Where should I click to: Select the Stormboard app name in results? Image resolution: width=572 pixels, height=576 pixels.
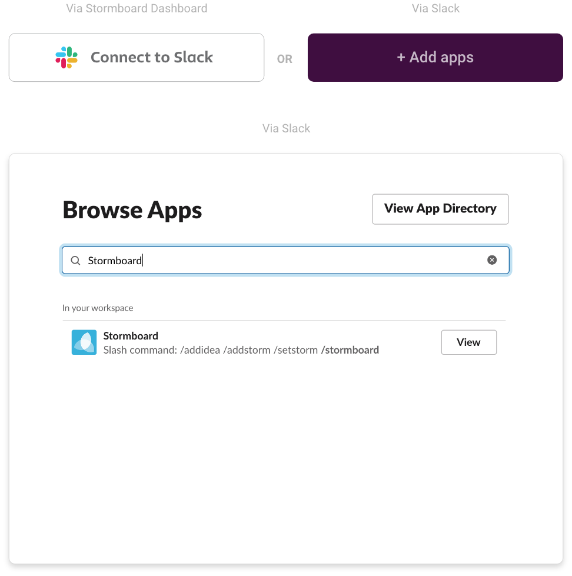pyautogui.click(x=131, y=336)
